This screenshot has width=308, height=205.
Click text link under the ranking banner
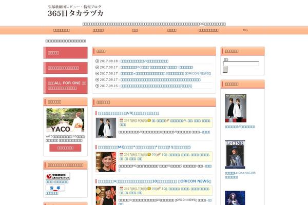click(57, 182)
